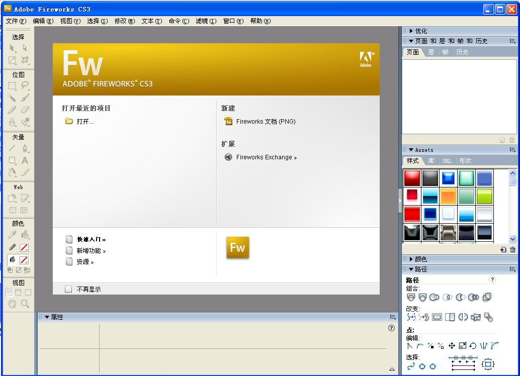Viewport: 520px width, 376px height.
Task: Select the Line tool
Action: [12, 148]
